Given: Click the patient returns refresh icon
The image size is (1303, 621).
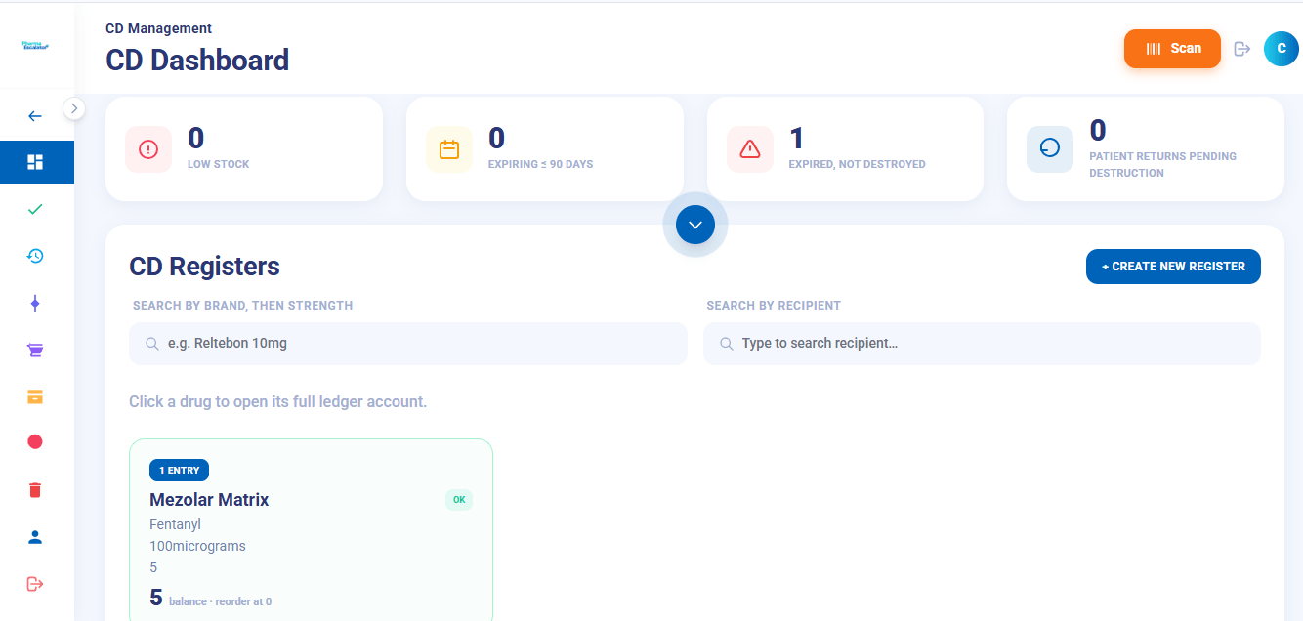Looking at the screenshot, I should point(1050,149).
